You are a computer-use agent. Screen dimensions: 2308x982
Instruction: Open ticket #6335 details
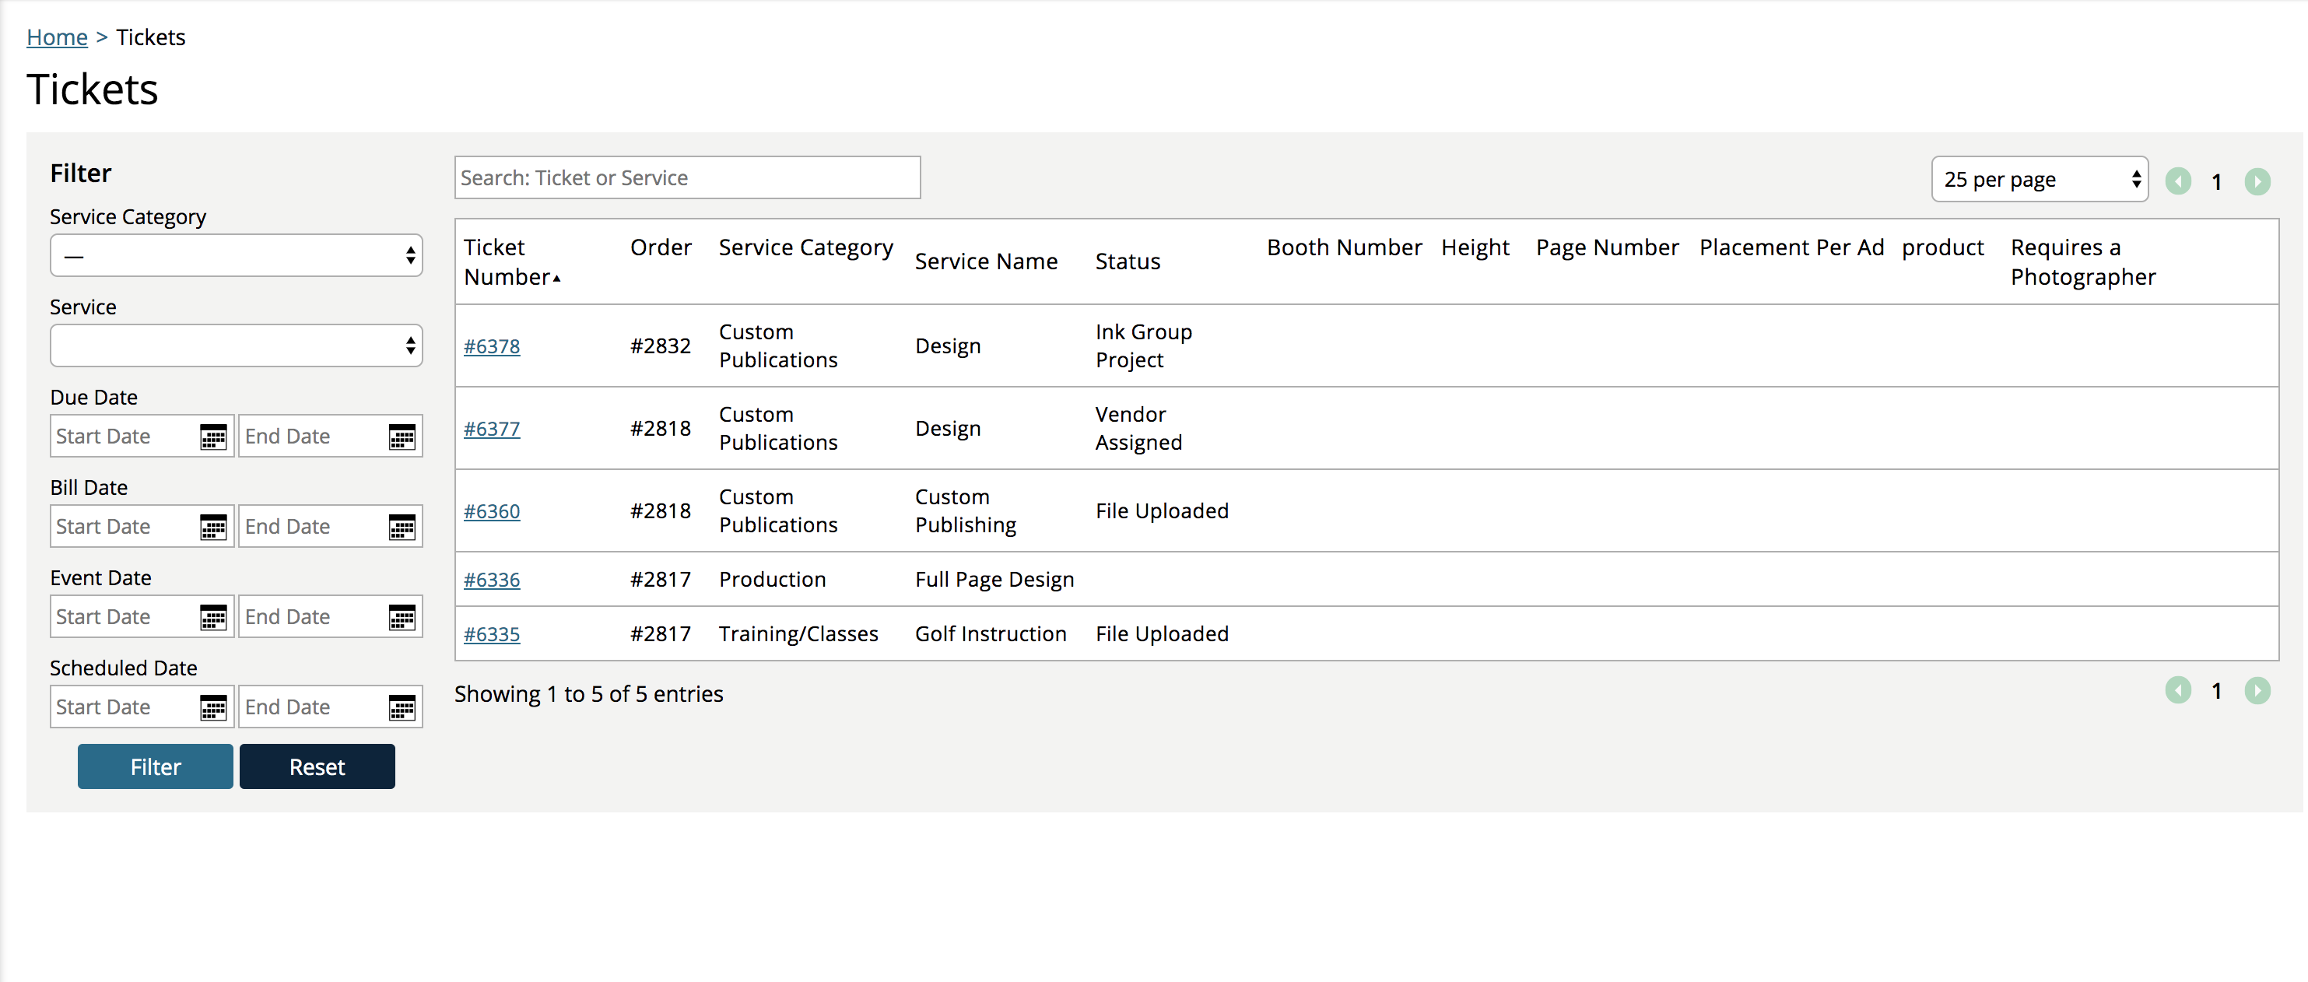coord(492,633)
